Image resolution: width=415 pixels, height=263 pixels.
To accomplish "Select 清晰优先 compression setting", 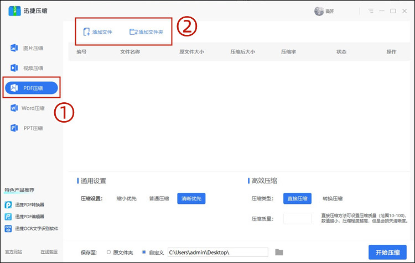I will coord(191,198).
